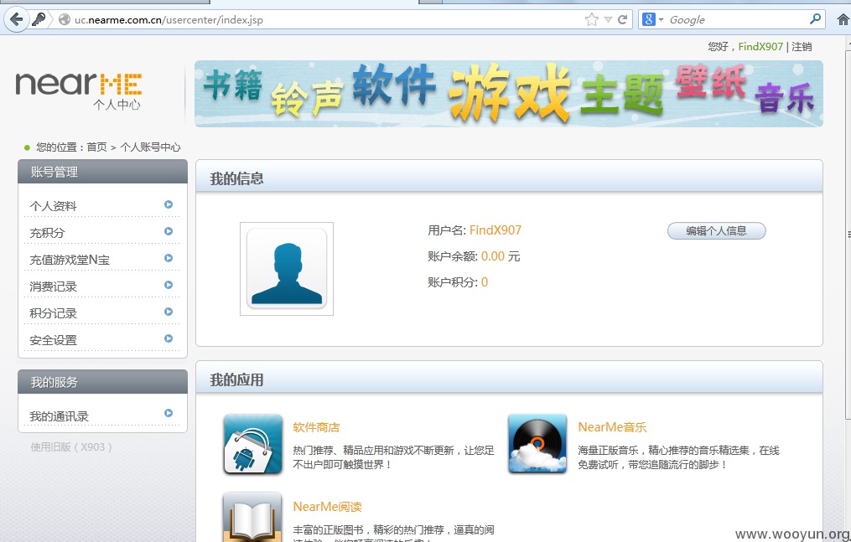Open the NearMe音乐 vinyl record icon
The width and height of the screenshot is (851, 542).
click(x=537, y=445)
